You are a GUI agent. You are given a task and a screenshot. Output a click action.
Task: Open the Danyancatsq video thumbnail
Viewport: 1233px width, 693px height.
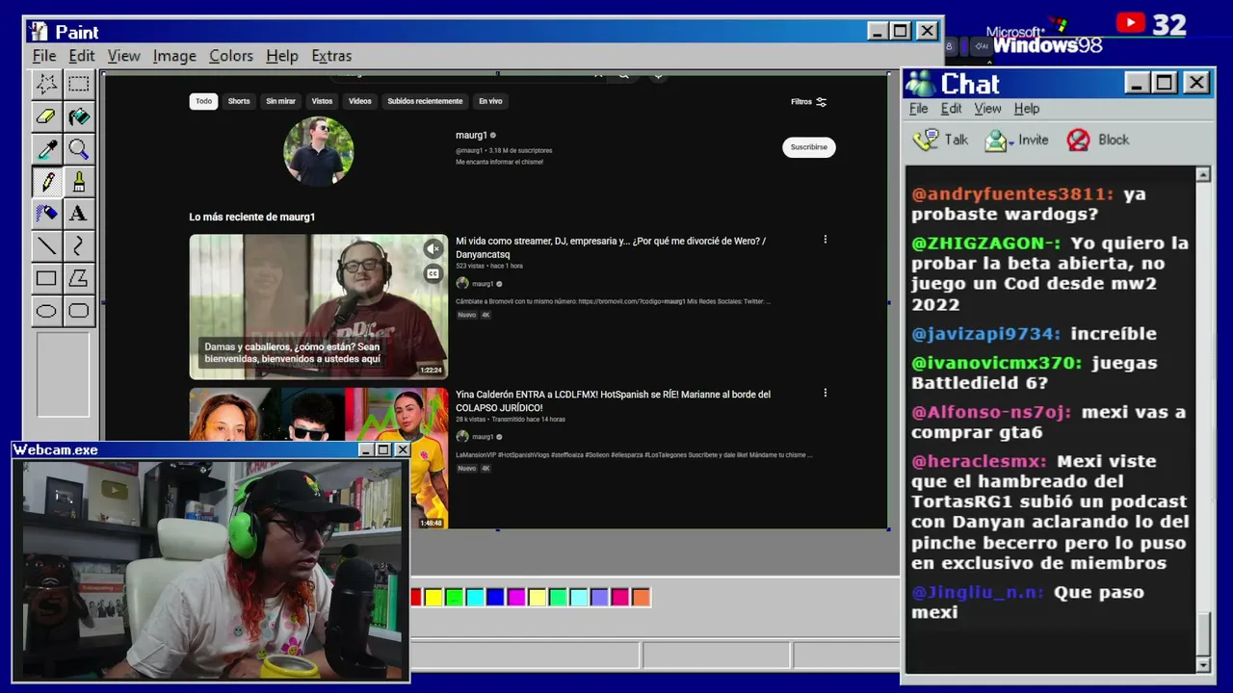click(x=319, y=307)
